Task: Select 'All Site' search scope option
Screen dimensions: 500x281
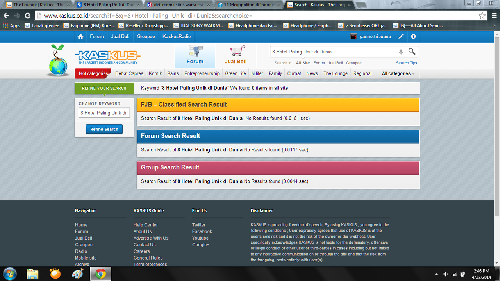Action: pyautogui.click(x=303, y=63)
